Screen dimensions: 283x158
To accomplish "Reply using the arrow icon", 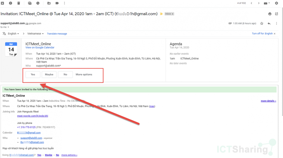I will tap(269, 24).
